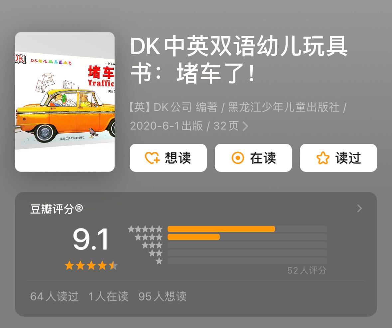Tap the orange rating stars below 9.1
Image resolution: width=392 pixels, height=328 pixels.
[x=91, y=265]
